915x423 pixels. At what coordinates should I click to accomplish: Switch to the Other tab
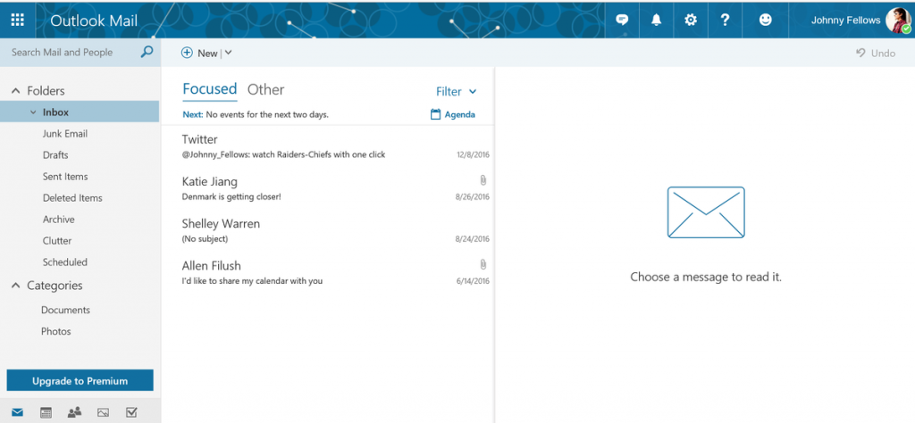click(x=265, y=89)
